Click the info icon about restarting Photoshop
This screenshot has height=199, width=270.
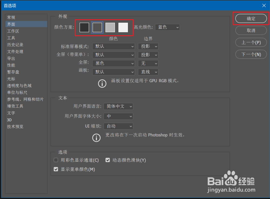tap(96, 138)
